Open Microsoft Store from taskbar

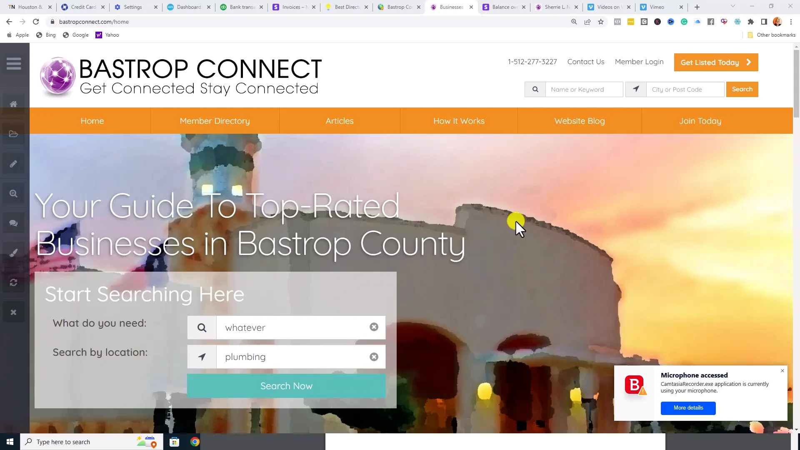[174, 442]
